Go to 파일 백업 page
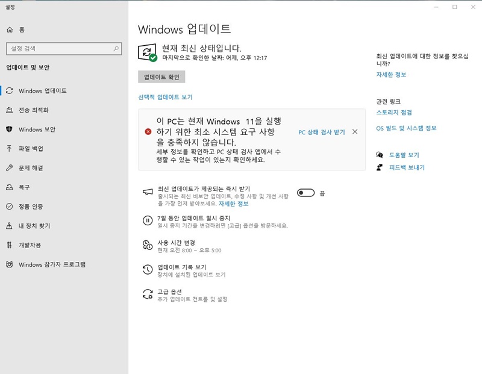This screenshot has width=482, height=374. tap(64, 149)
